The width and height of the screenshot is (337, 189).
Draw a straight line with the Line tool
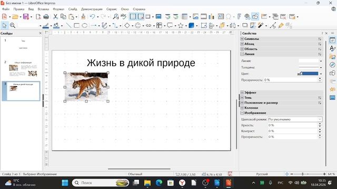(68, 26)
